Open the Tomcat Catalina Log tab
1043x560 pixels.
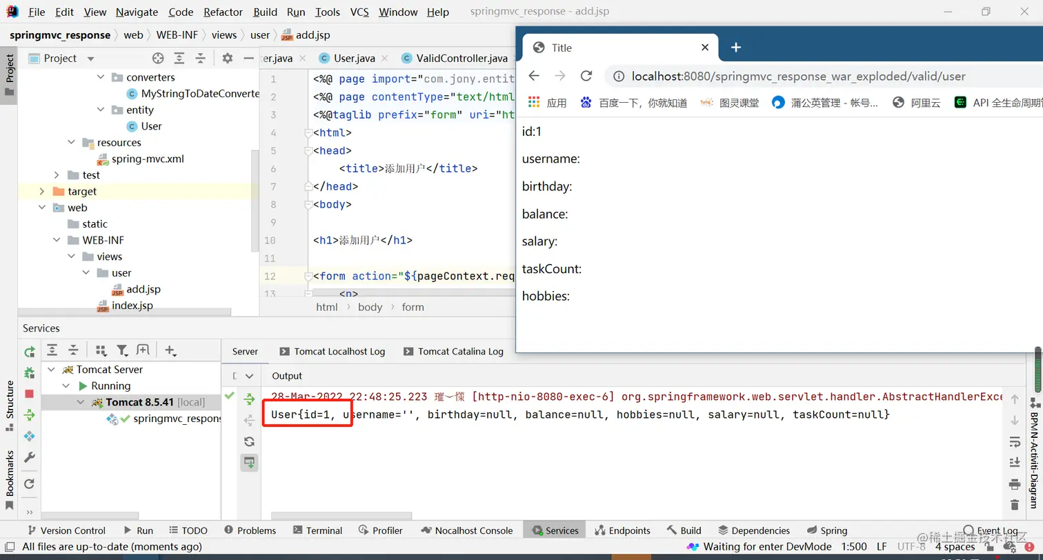(453, 351)
